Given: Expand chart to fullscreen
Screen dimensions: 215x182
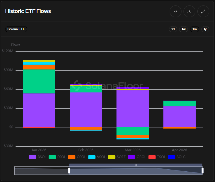Looking at the screenshot, I should [x=203, y=12].
